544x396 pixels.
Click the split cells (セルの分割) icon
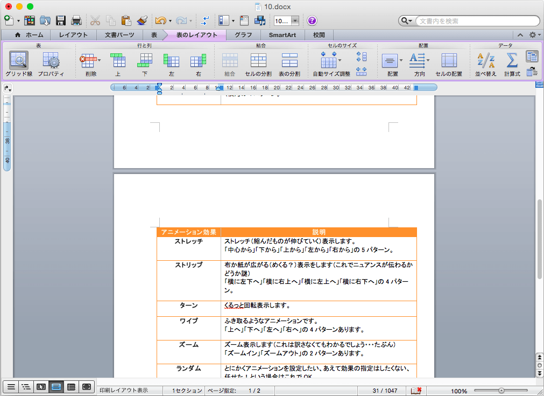[x=258, y=60]
